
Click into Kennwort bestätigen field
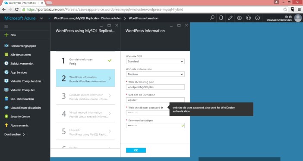[155, 126]
